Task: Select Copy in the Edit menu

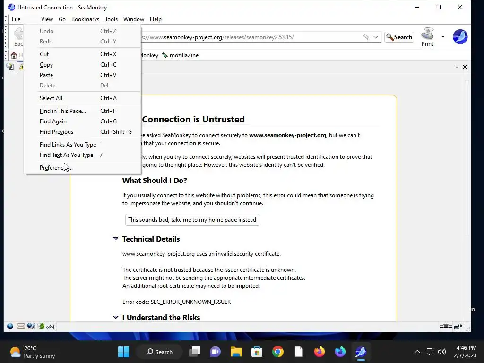Action: pyautogui.click(x=83, y=65)
